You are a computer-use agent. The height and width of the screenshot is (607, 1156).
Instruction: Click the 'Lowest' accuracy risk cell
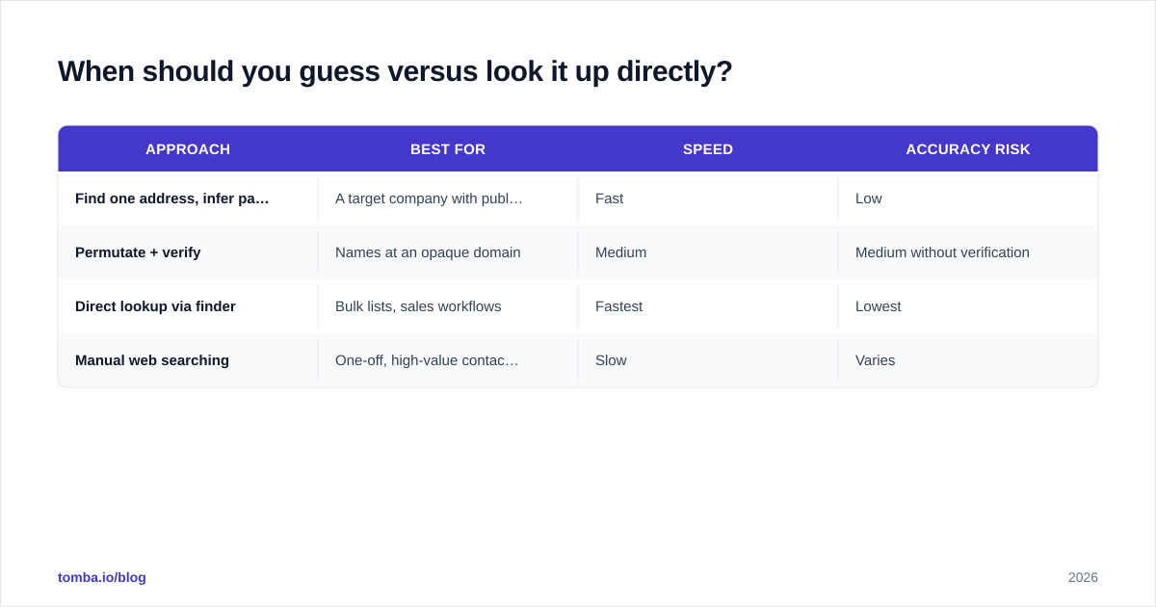click(x=968, y=306)
